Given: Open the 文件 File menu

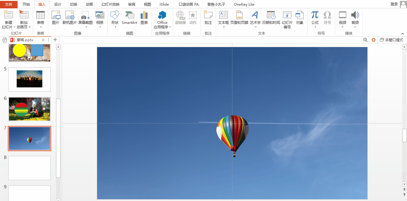Looking at the screenshot, I should click(x=9, y=4).
